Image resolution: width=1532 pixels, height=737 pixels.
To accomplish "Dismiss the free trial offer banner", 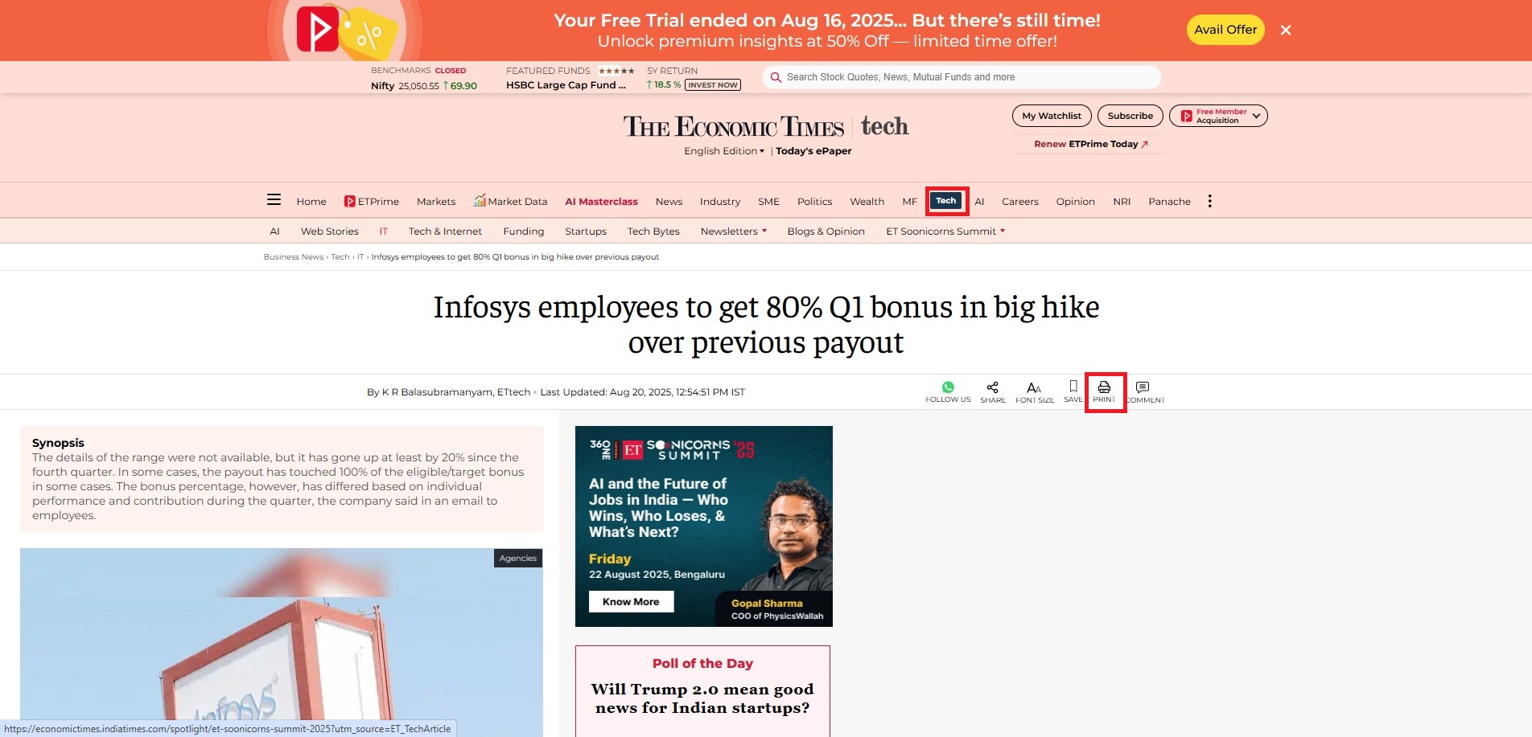I will click(1286, 30).
